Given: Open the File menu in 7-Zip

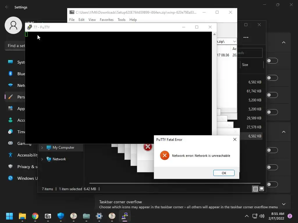Looking at the screenshot, I should pyautogui.click(x=72, y=20).
